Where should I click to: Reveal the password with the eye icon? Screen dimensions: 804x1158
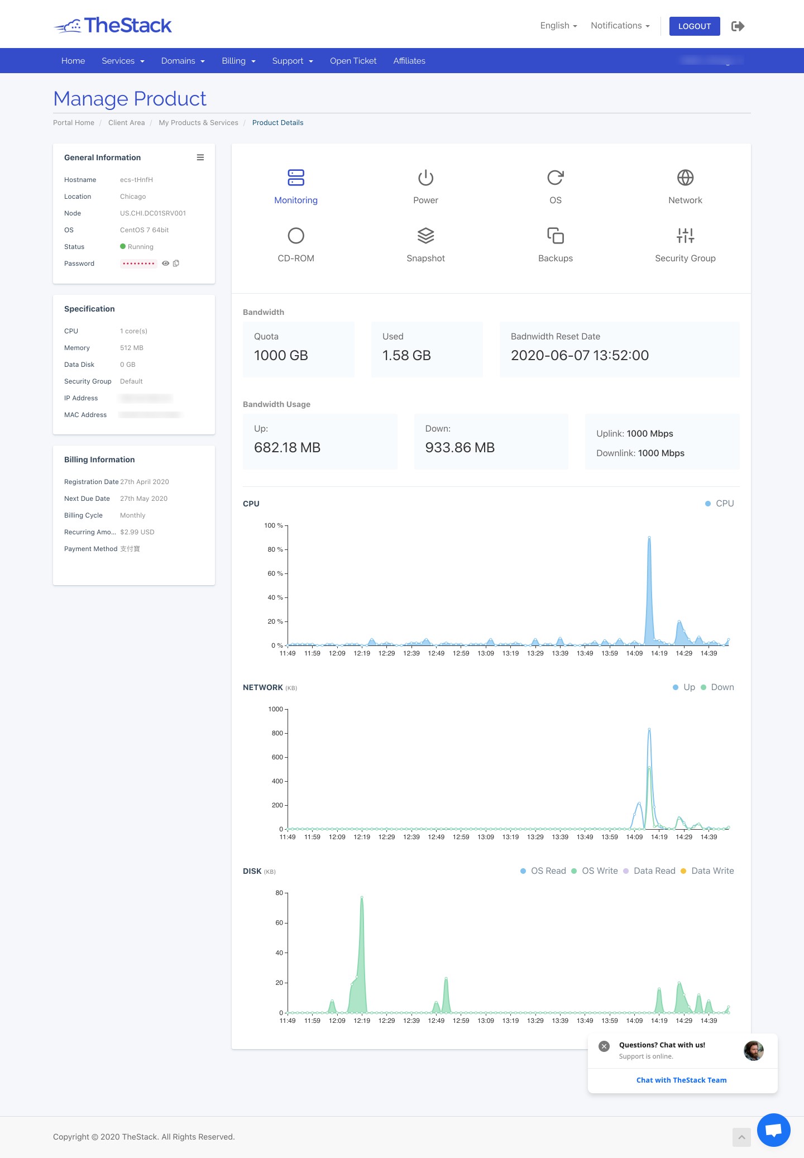pos(165,263)
